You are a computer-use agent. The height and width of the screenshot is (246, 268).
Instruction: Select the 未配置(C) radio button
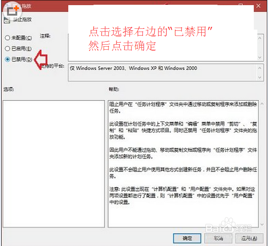[7, 38]
